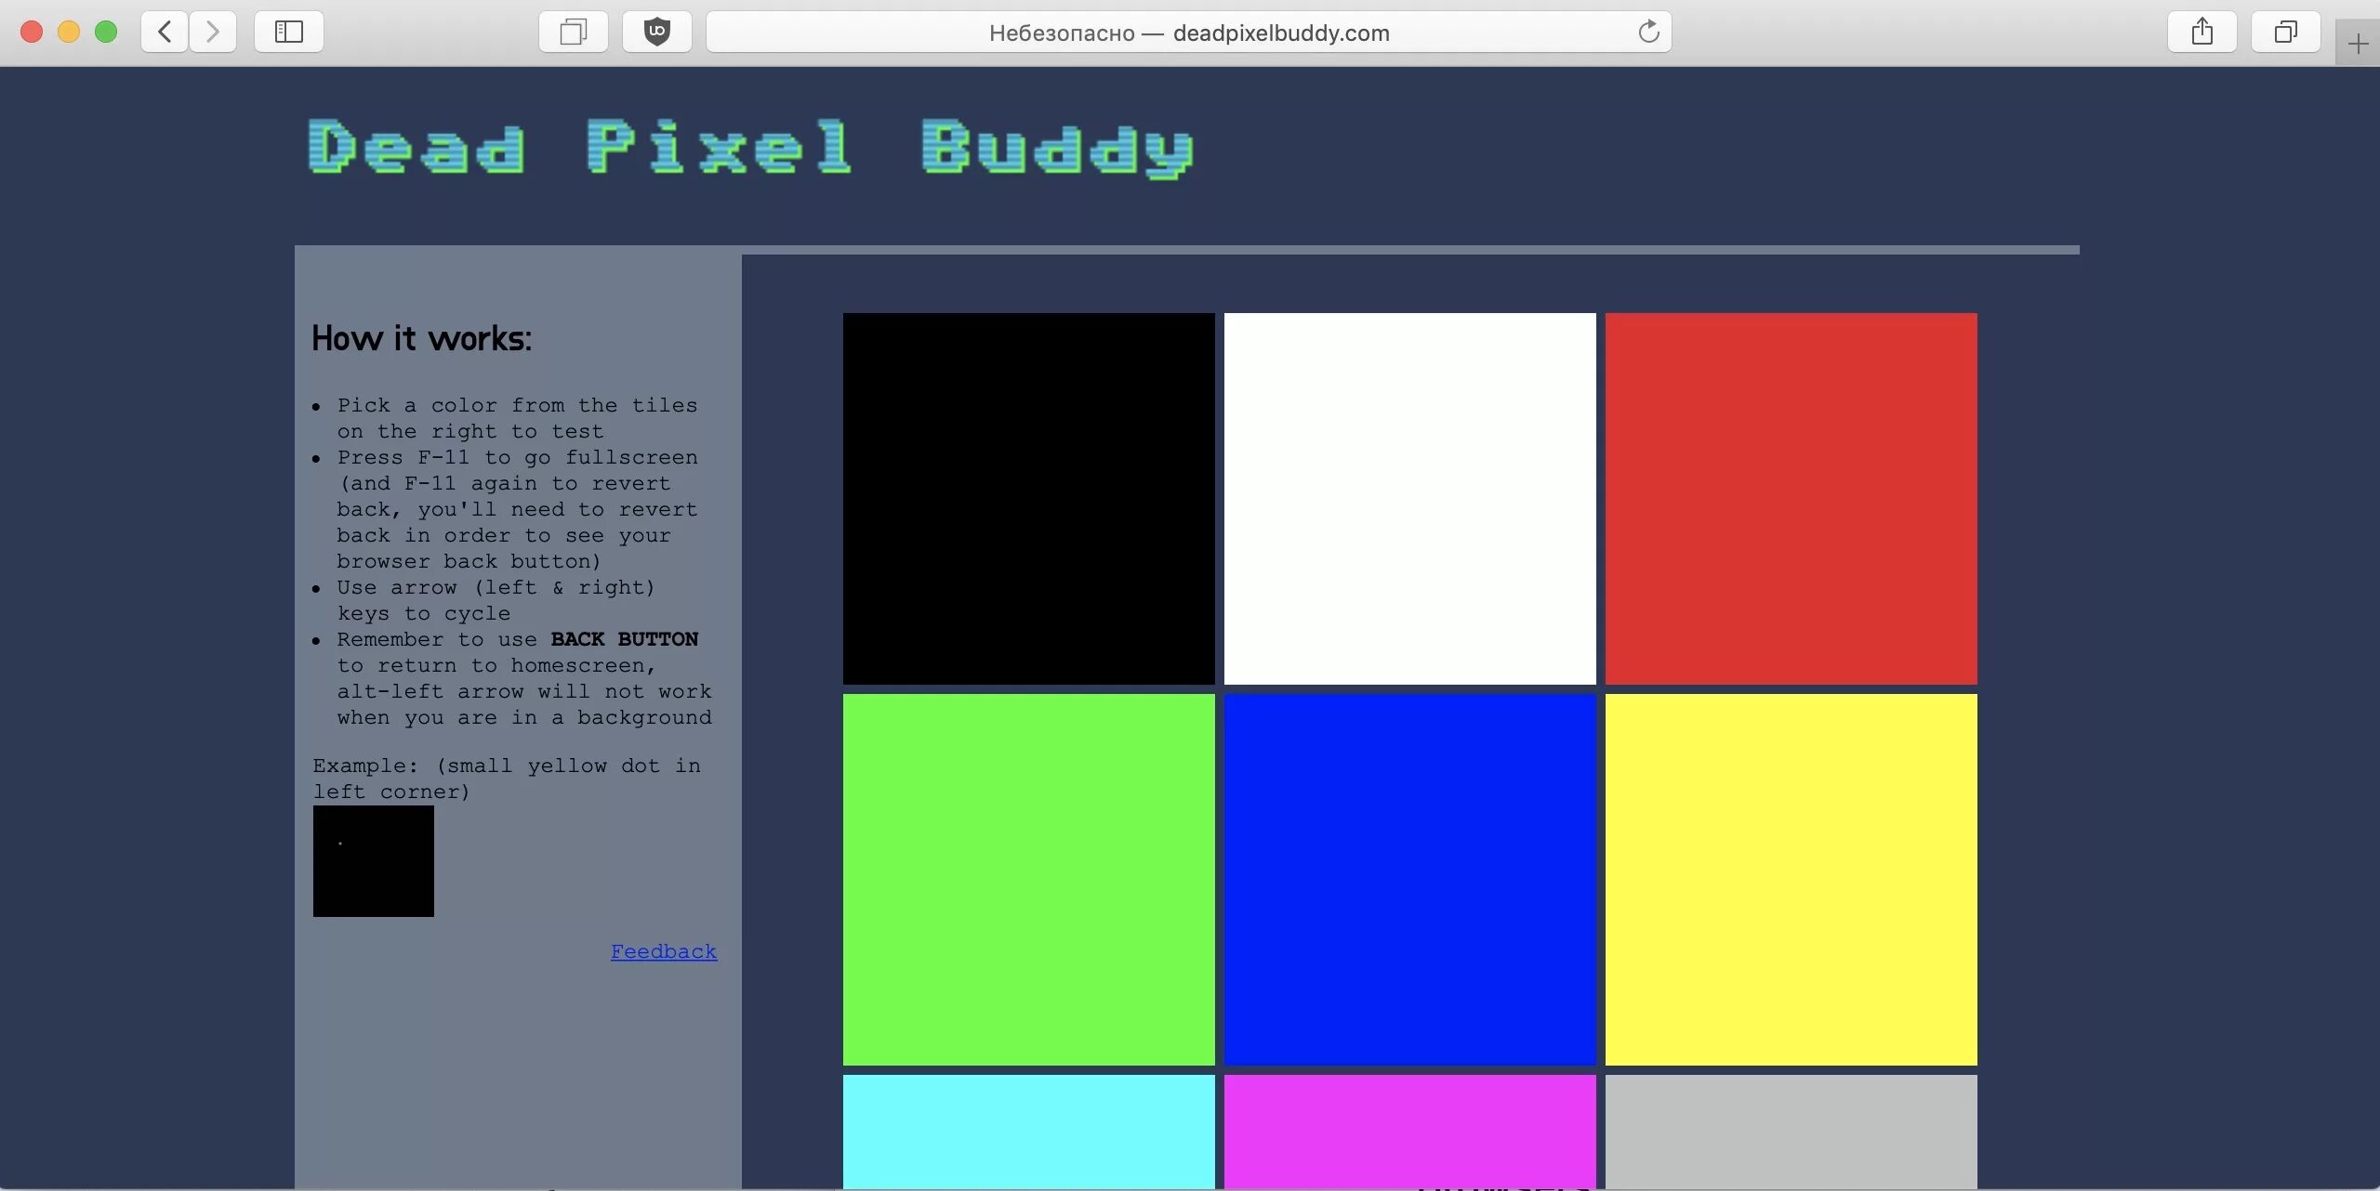This screenshot has height=1191, width=2380.
Task: Open the Feedback link
Action: tap(664, 951)
